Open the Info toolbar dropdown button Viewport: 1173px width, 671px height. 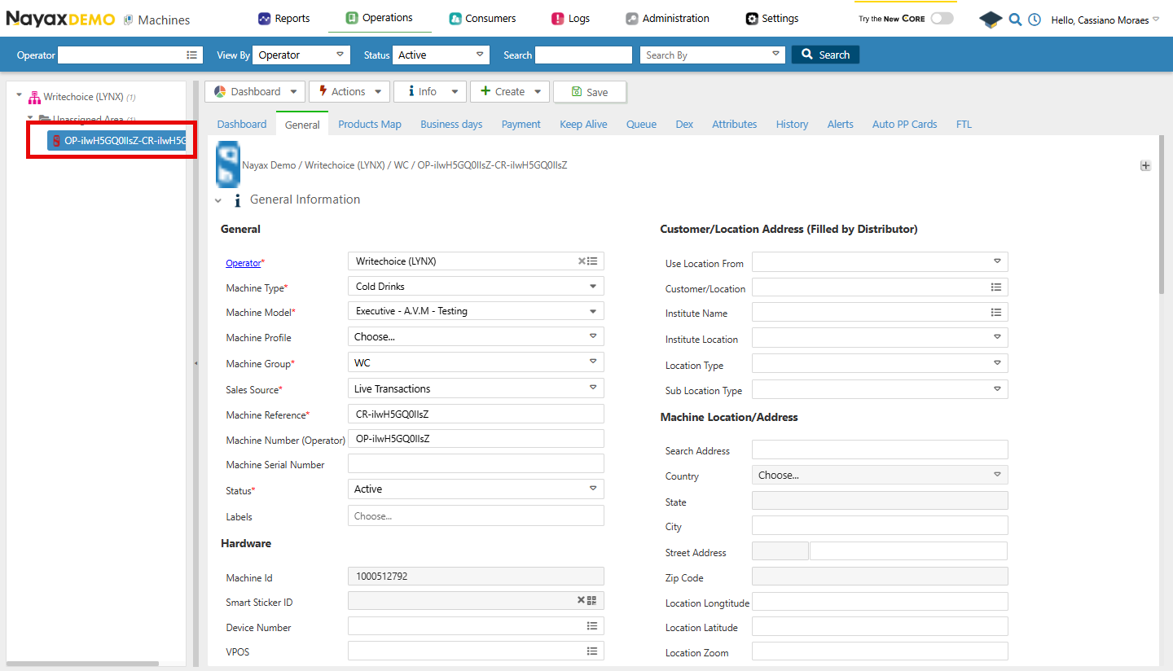point(430,91)
